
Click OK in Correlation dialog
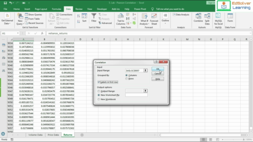click(x=158, y=69)
